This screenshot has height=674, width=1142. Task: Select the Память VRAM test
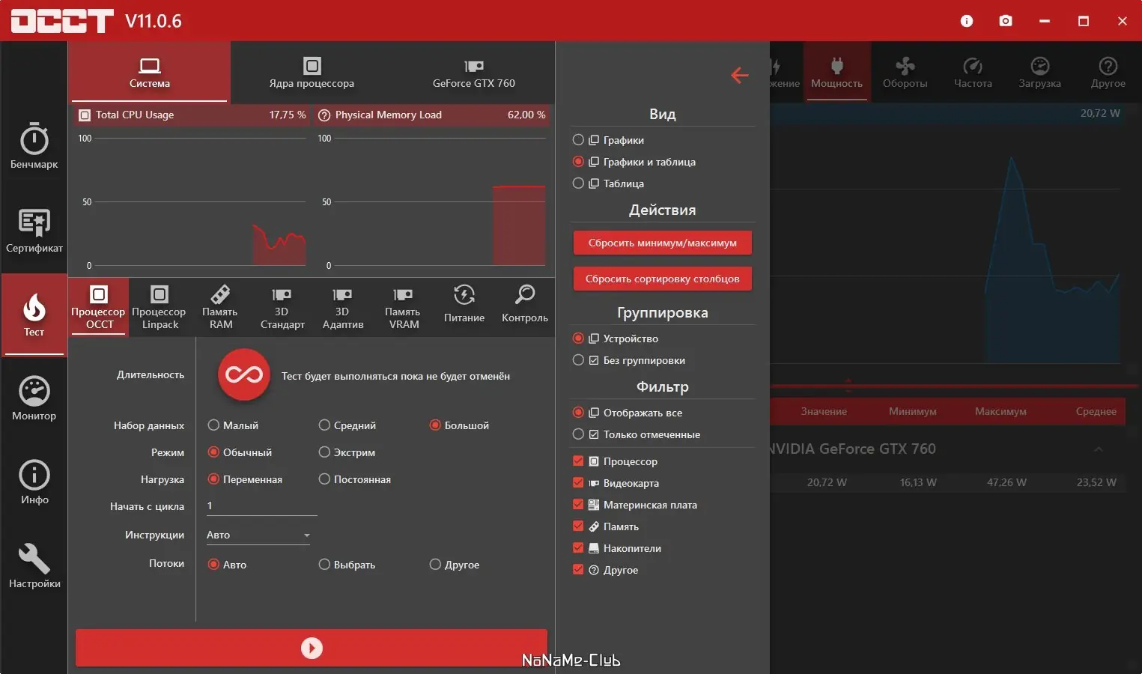(x=403, y=308)
